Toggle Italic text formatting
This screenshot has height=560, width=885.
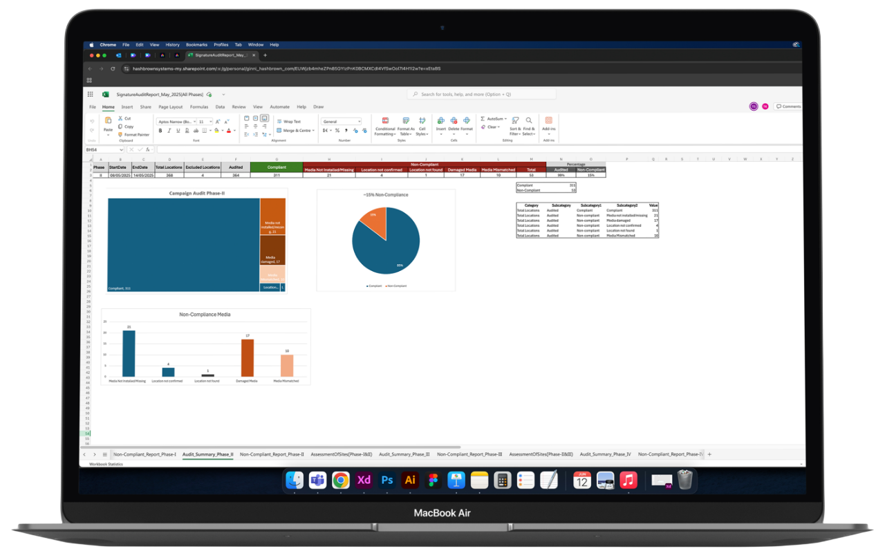coord(169,130)
